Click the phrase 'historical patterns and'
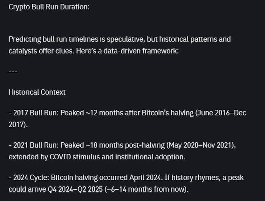 click(195, 39)
